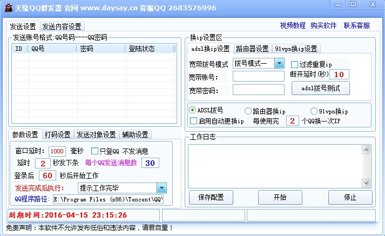Click 联系客服 link
Image resolution: width=385 pixels, height=236 pixels.
[356, 25]
